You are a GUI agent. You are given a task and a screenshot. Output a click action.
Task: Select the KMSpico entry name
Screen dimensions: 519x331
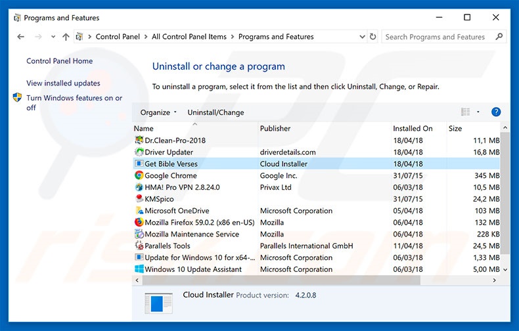tap(159, 199)
